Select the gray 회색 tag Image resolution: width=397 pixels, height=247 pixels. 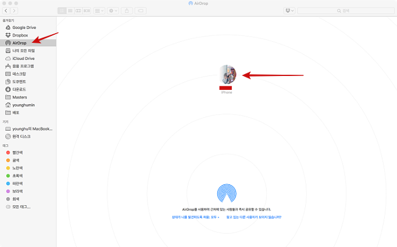[x=28, y=199]
